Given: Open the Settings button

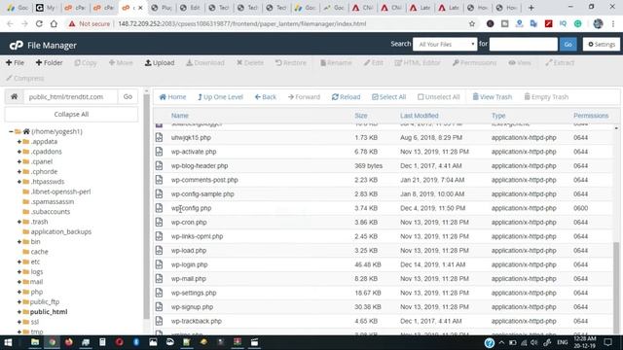Looking at the screenshot, I should pyautogui.click(x=602, y=44).
